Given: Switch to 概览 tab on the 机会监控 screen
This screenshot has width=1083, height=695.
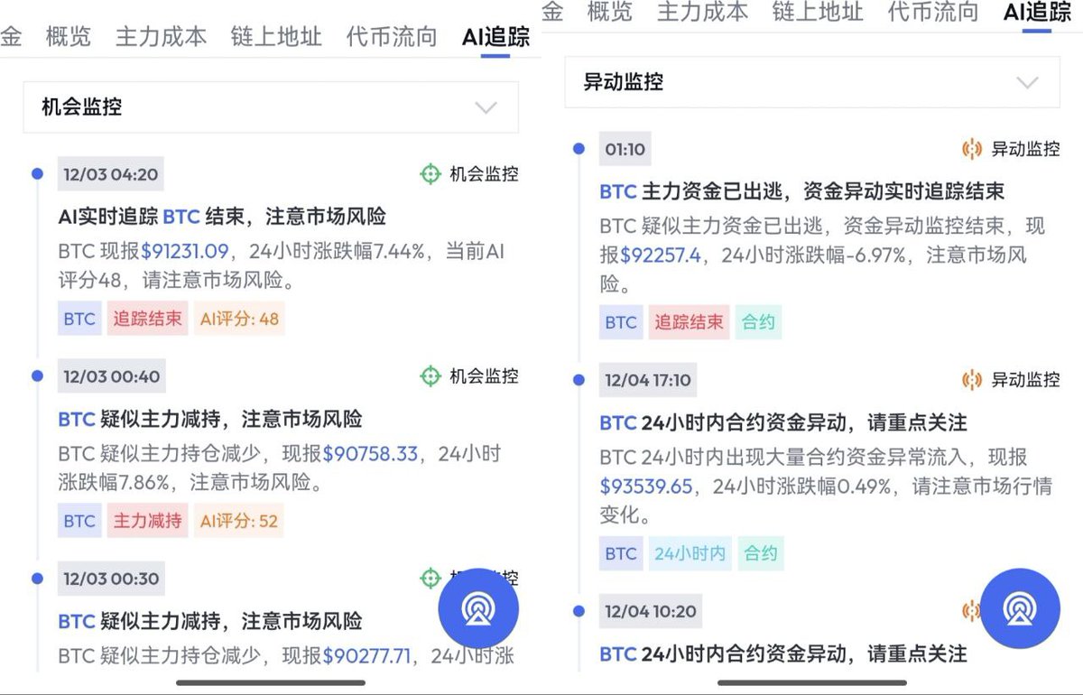Looking at the screenshot, I should tap(68, 37).
